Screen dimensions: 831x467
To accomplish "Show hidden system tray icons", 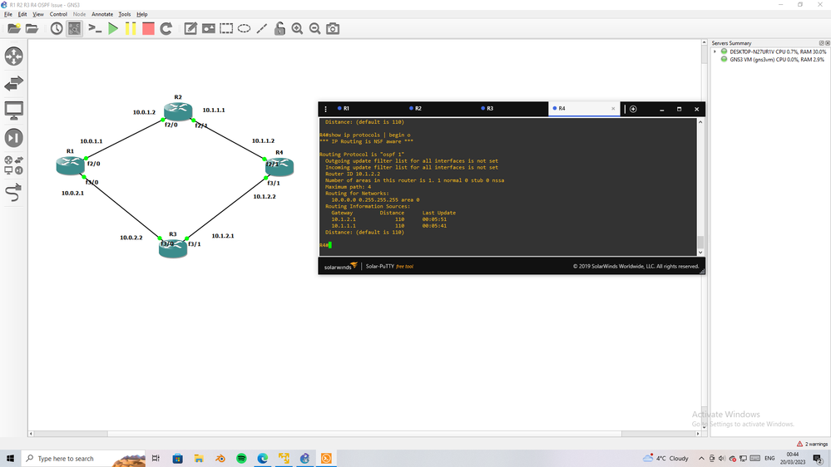I will tap(701, 459).
